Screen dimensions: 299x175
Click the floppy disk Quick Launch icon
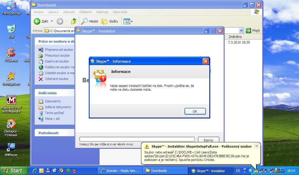tap(48, 170)
